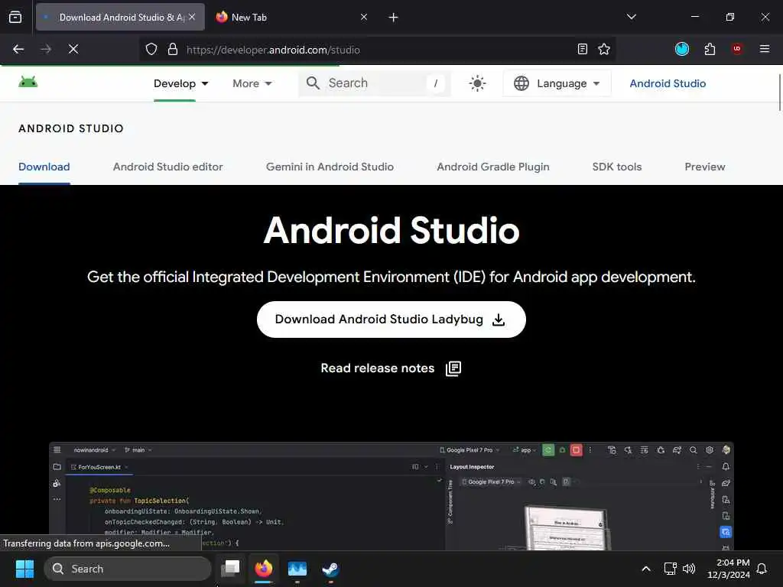Show site security padlock info
Screen dimensions: 783x587
click(x=173, y=49)
